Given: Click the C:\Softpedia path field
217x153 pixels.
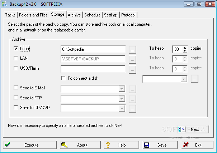Looking at the screenshot, I should click(93, 49).
